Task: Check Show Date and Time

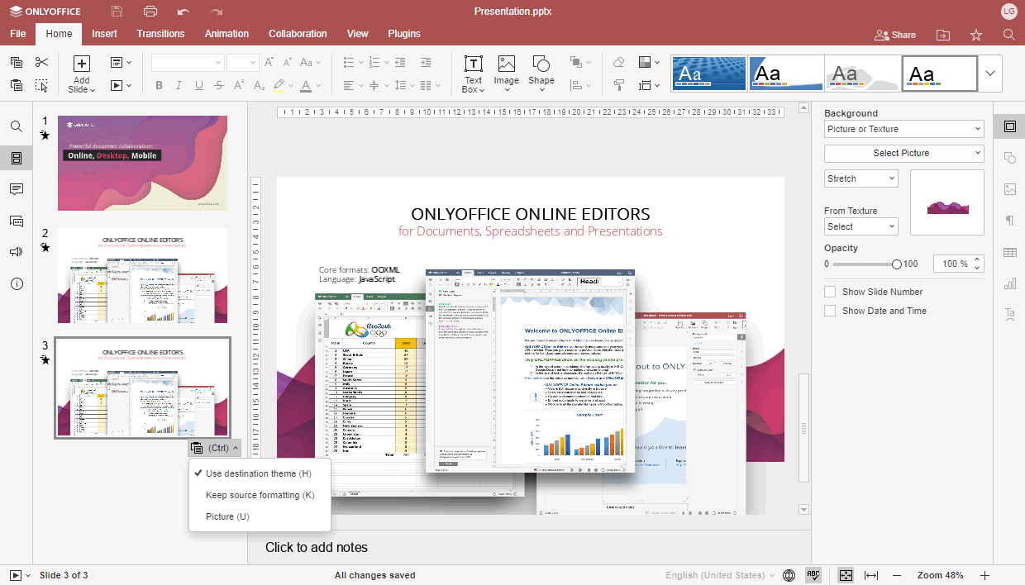Action: [x=830, y=311]
